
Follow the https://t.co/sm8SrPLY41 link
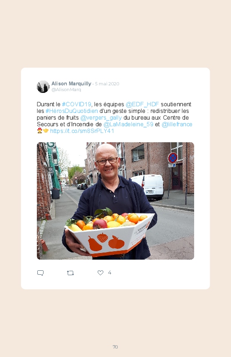(82, 131)
